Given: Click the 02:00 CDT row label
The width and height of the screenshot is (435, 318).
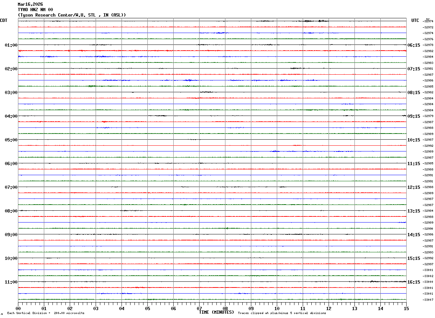Looking at the screenshot, I should pos(11,69).
